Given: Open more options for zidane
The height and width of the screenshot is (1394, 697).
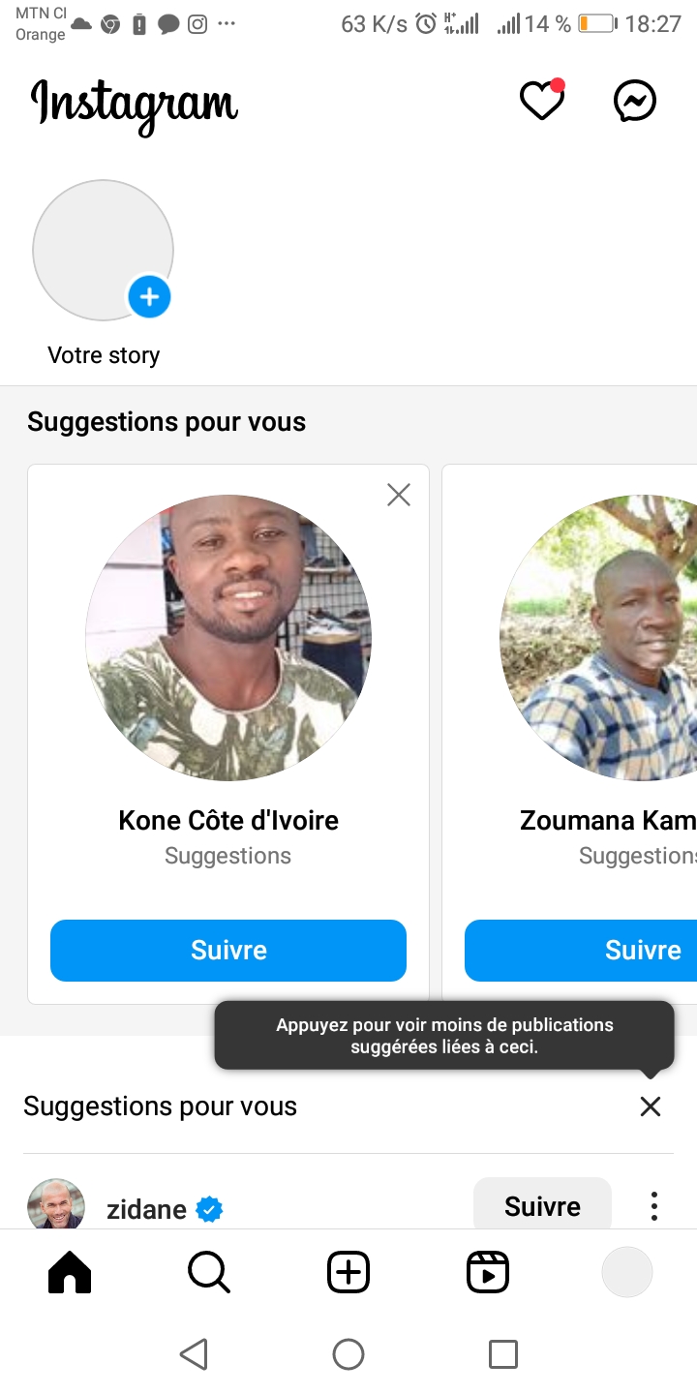Looking at the screenshot, I should (x=654, y=1206).
